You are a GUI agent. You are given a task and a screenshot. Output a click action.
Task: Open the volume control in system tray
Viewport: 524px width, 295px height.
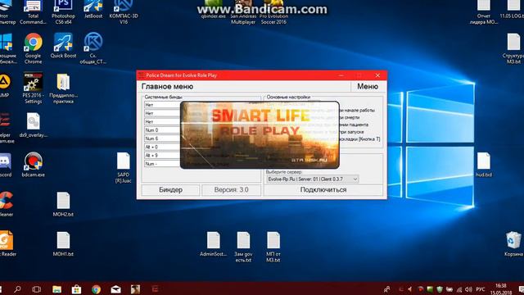click(x=468, y=289)
